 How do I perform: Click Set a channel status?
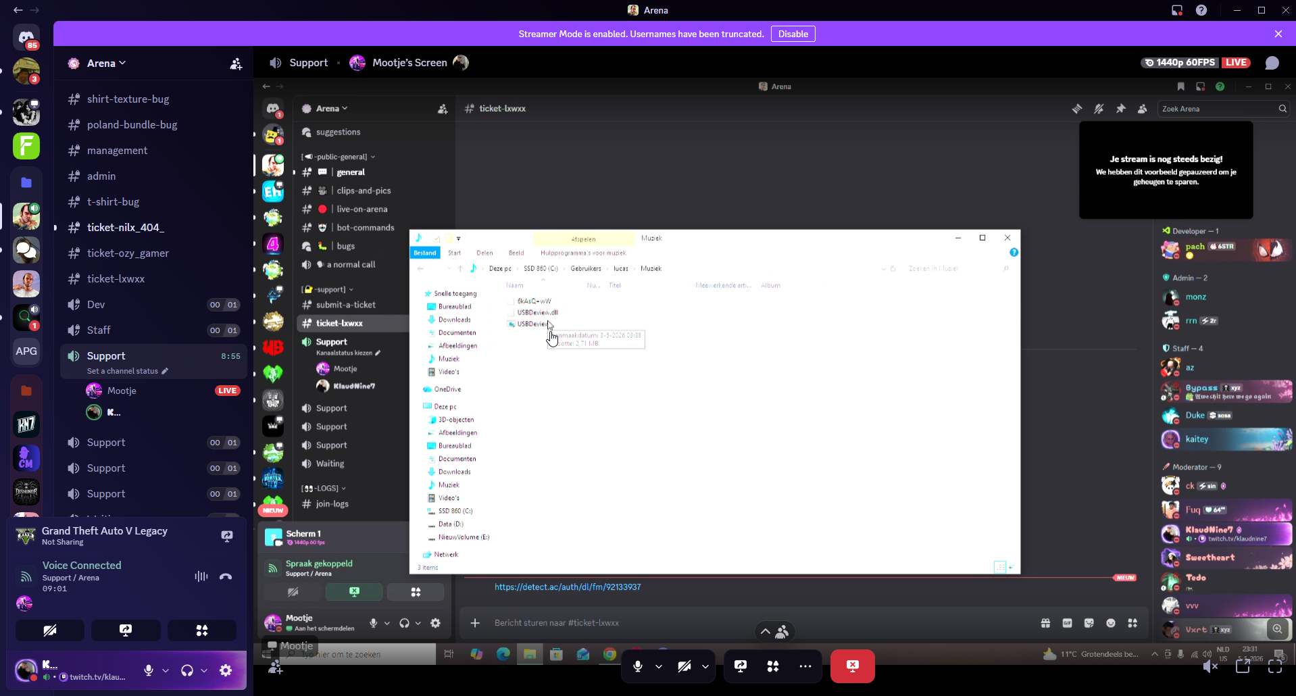coord(127,371)
